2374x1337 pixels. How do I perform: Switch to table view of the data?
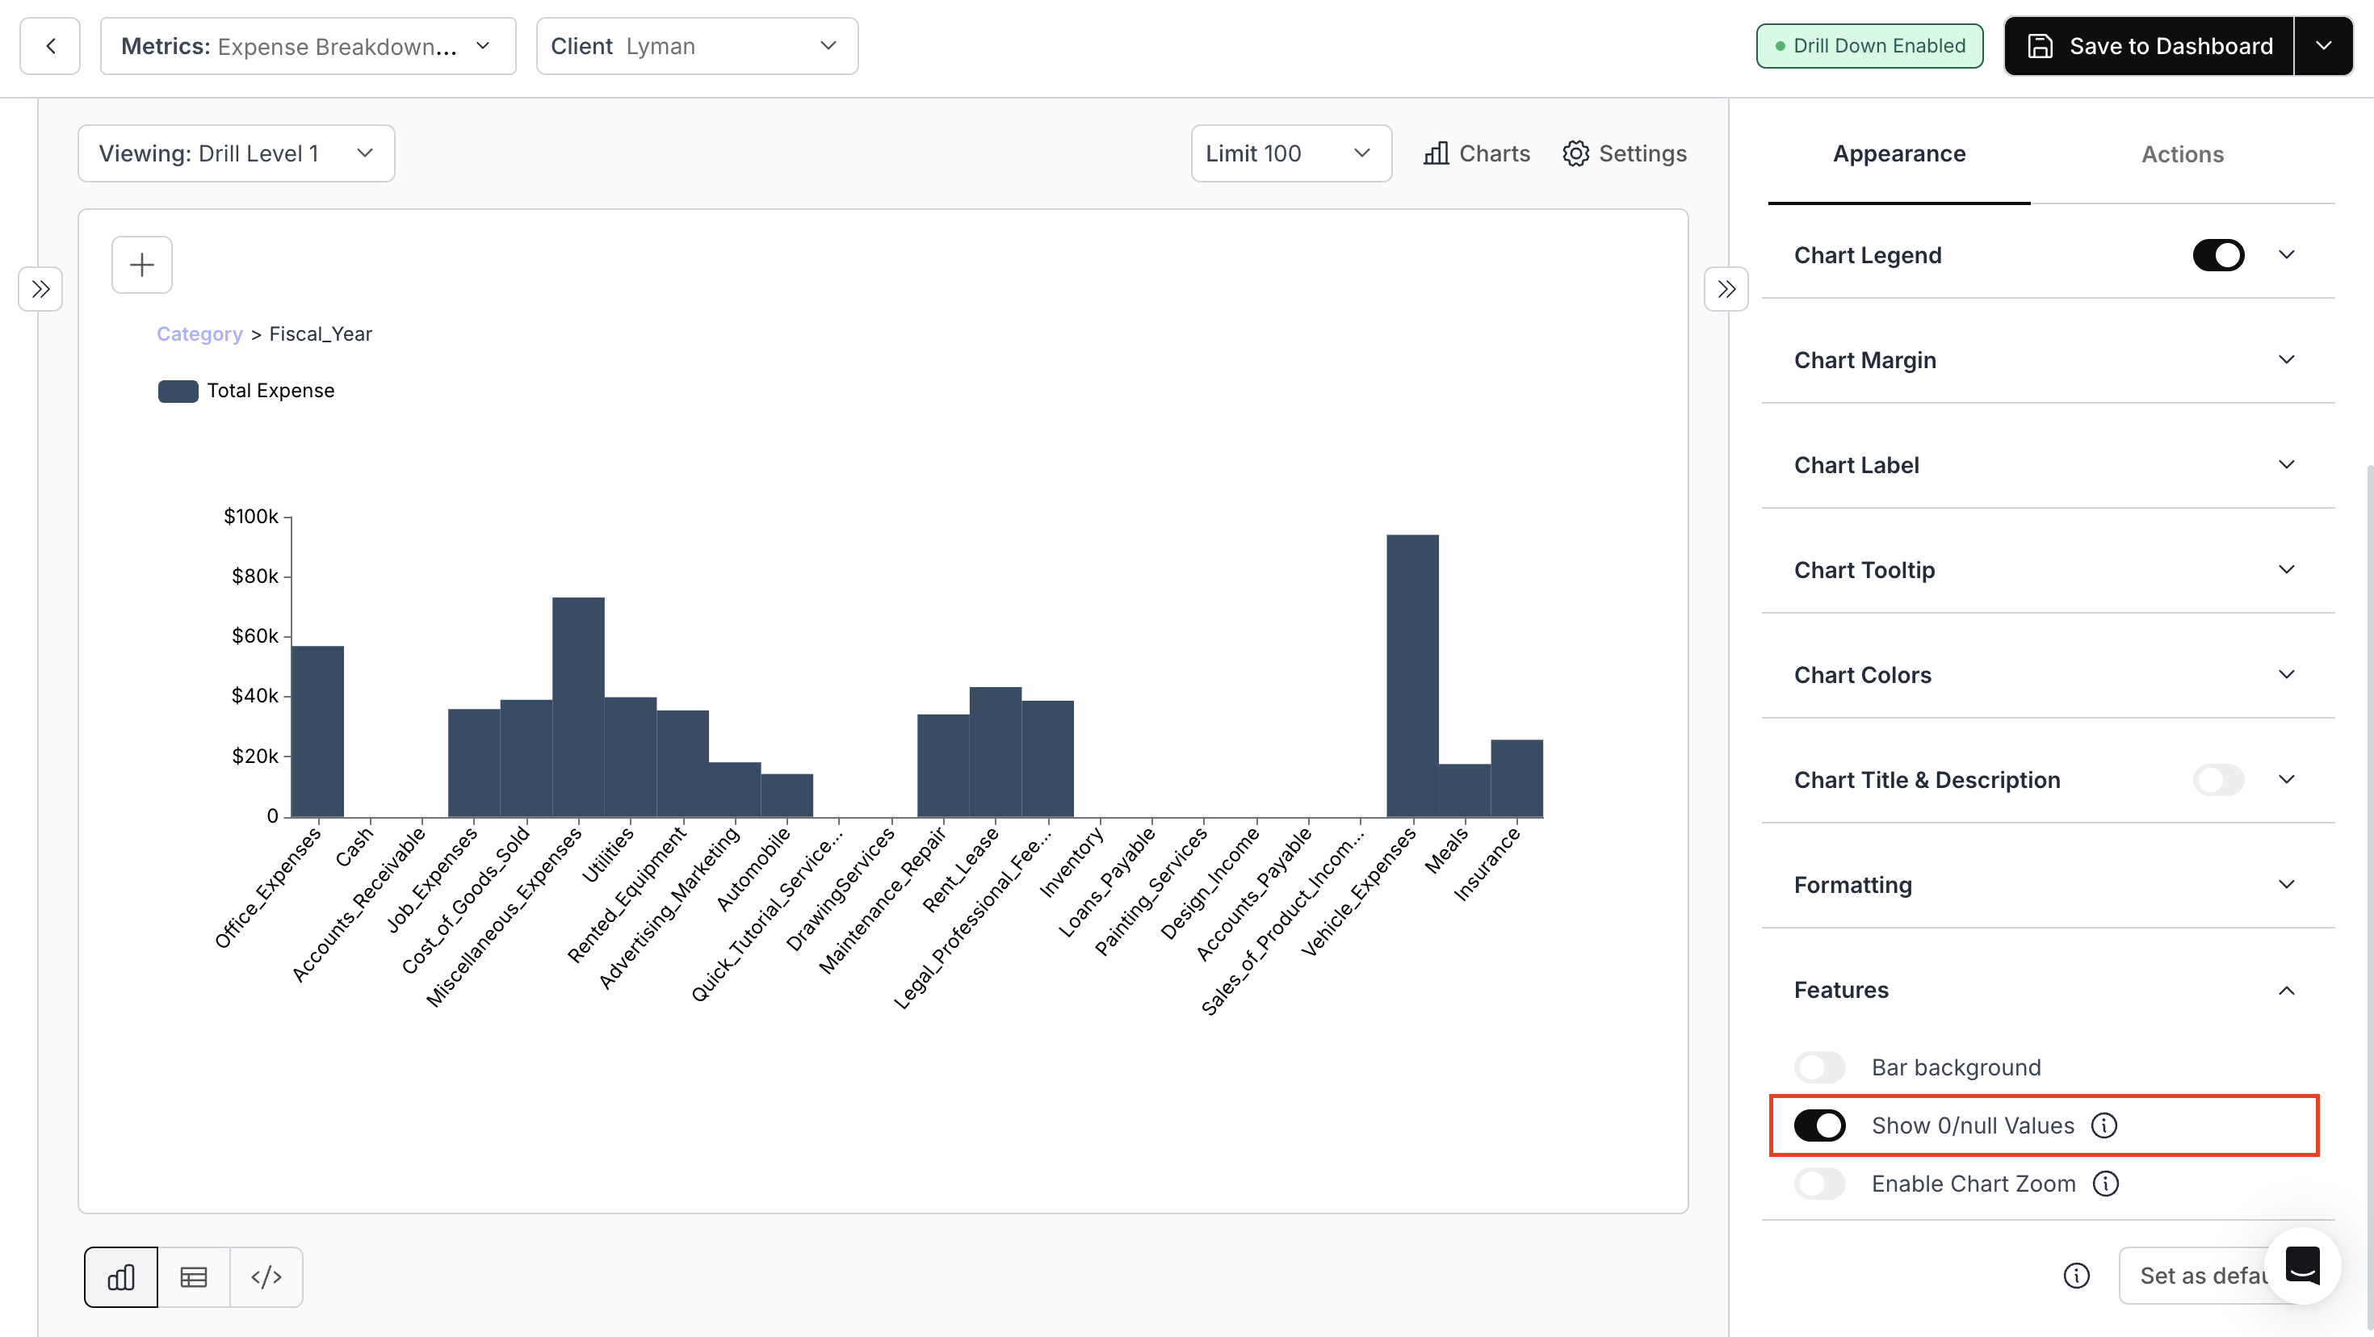[x=194, y=1276]
